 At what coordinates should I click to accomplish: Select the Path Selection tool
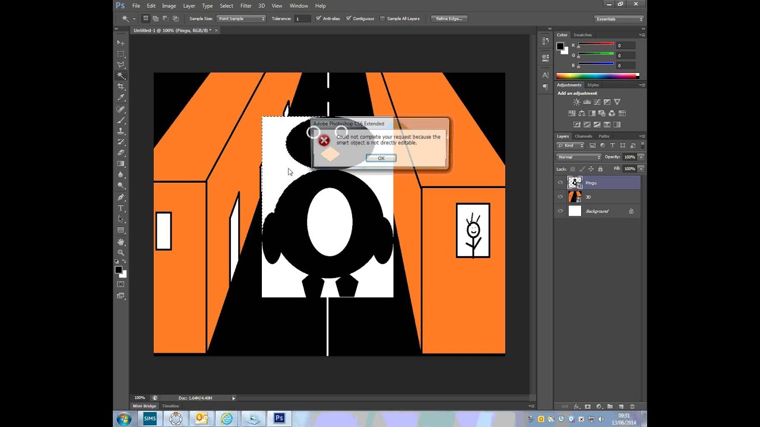[121, 219]
